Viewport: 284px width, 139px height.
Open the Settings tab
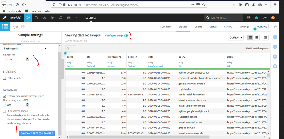(x=244, y=27)
